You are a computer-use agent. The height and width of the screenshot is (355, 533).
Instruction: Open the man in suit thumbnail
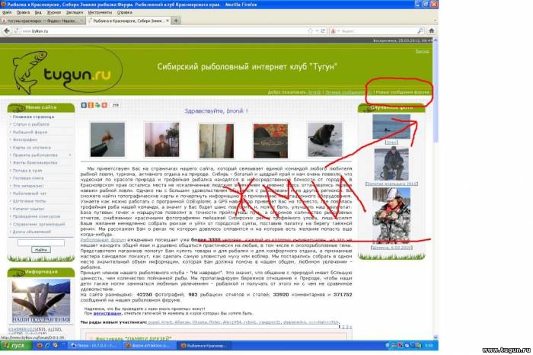161,139
